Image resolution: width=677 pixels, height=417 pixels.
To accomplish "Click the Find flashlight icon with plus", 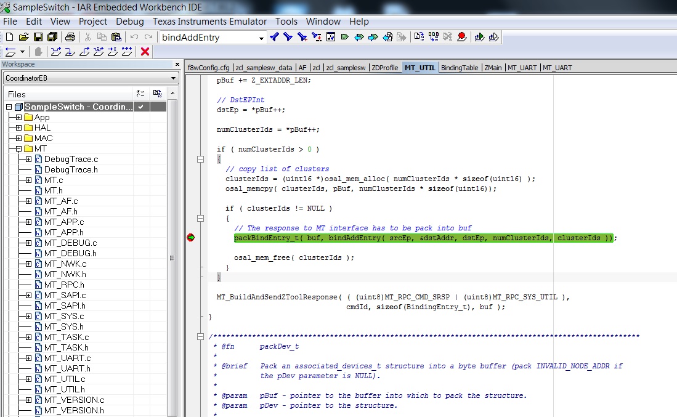I will click(302, 37).
